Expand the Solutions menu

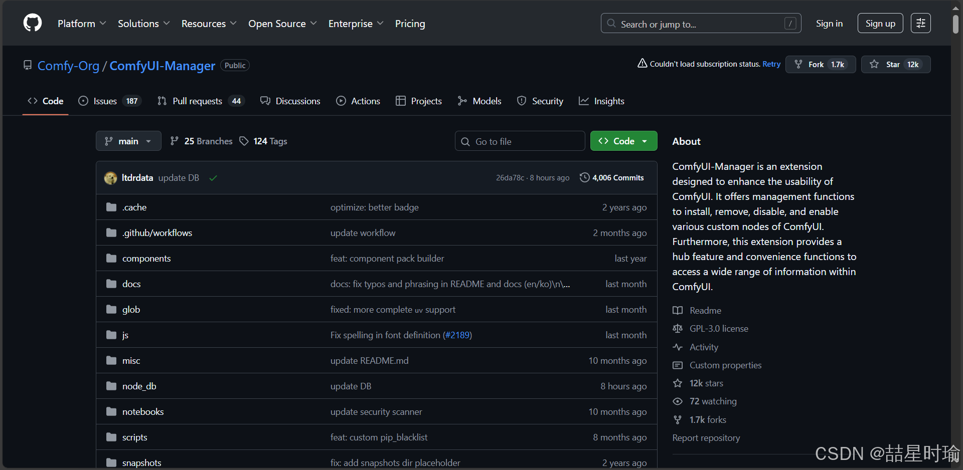coord(144,24)
